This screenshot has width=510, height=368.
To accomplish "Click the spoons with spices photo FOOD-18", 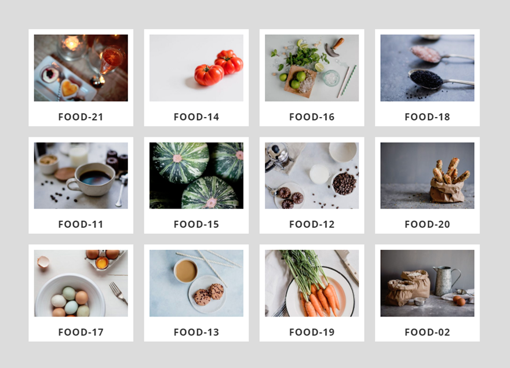I will (427, 68).
